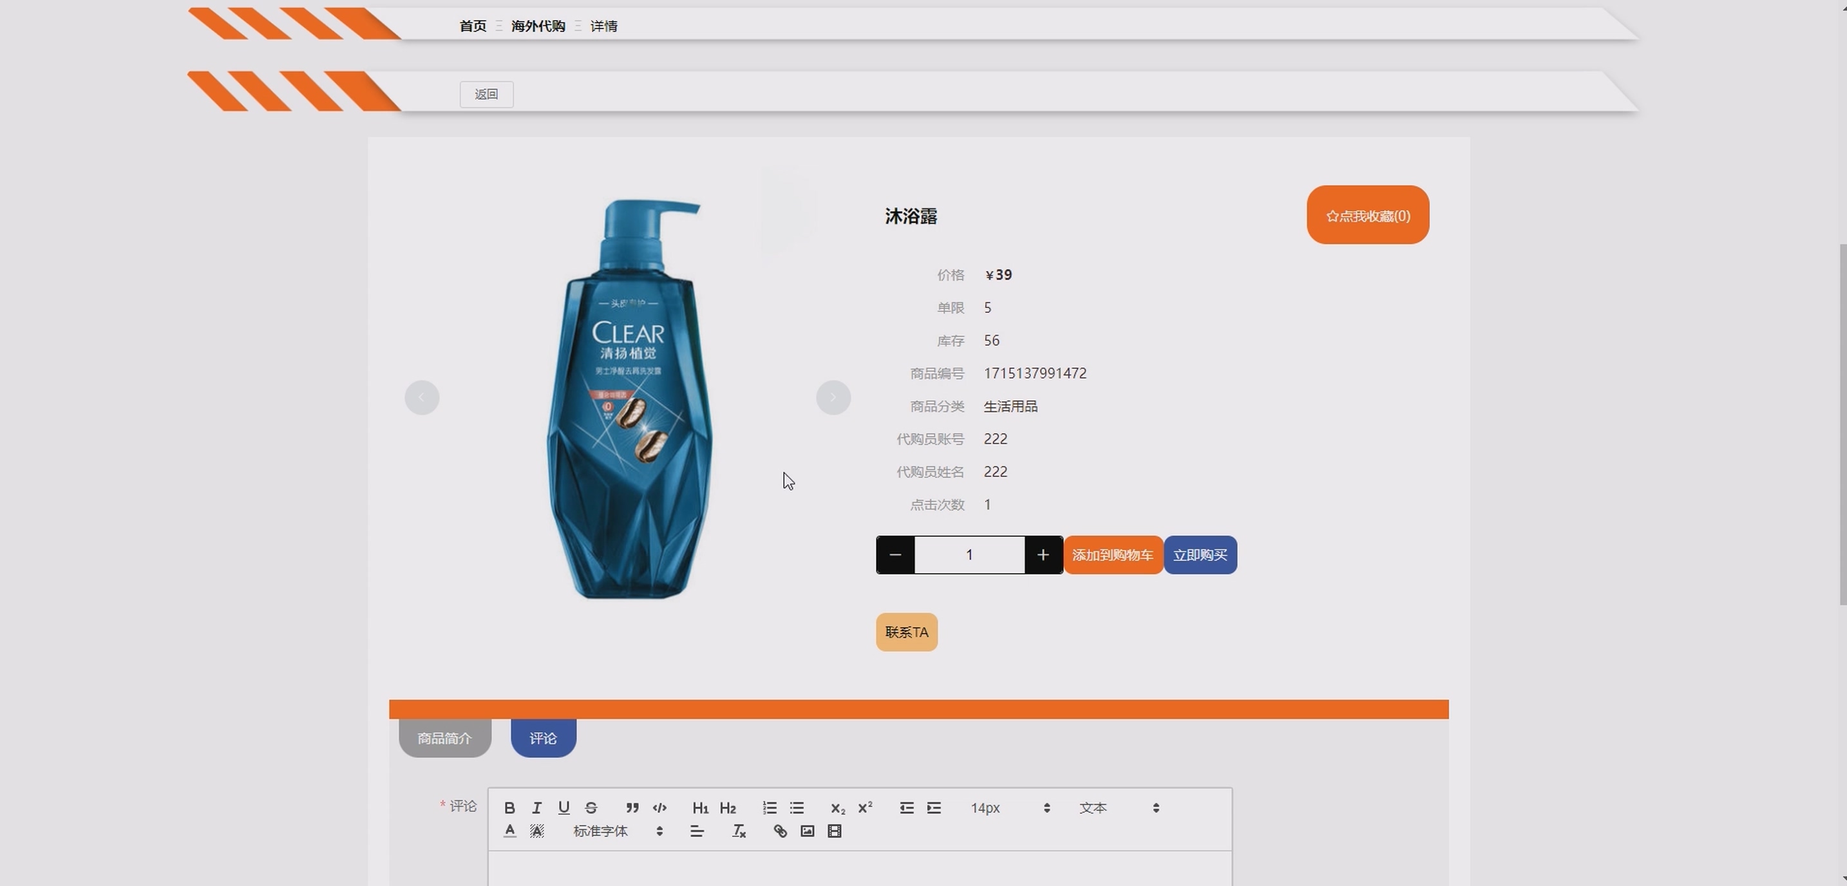This screenshot has height=886, width=1847.
Task: Toggle bold formatting in the comment editor
Action: 509,808
